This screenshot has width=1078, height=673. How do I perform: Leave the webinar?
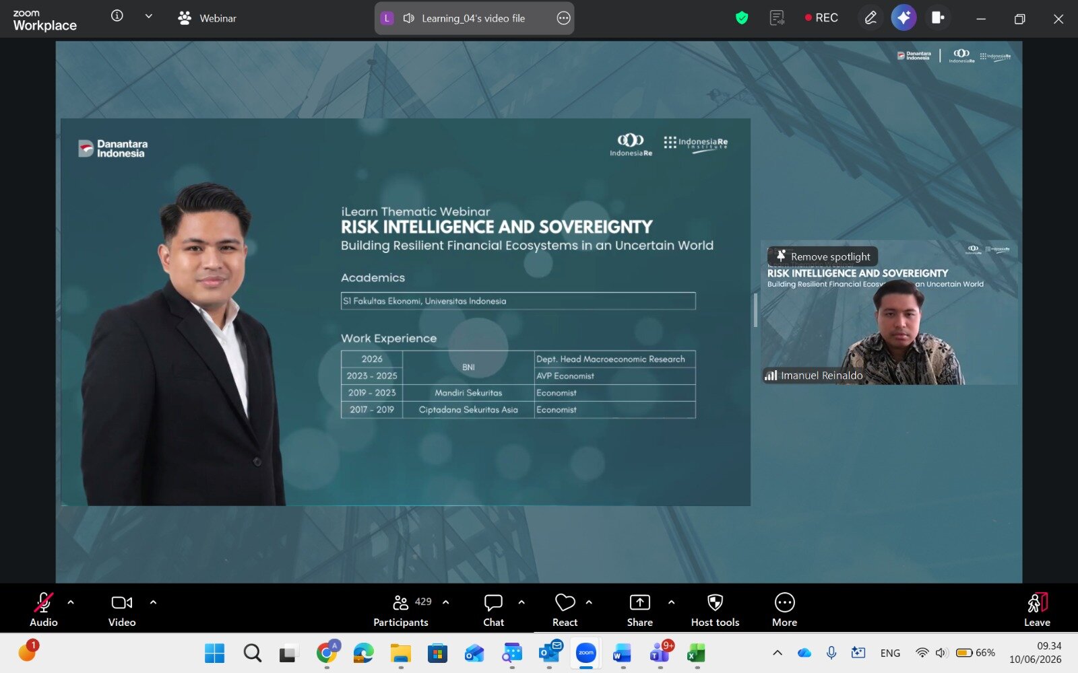(x=1038, y=610)
